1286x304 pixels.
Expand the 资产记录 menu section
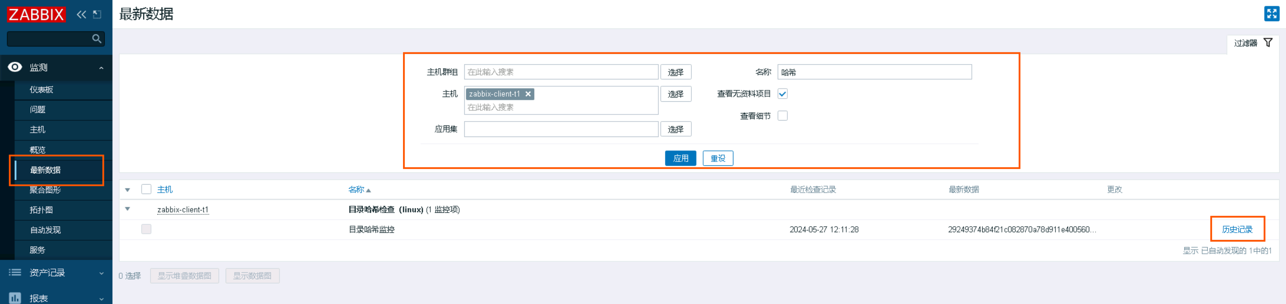point(101,273)
